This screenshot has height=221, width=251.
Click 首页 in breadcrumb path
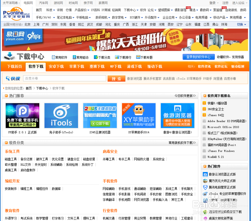click(x=29, y=88)
